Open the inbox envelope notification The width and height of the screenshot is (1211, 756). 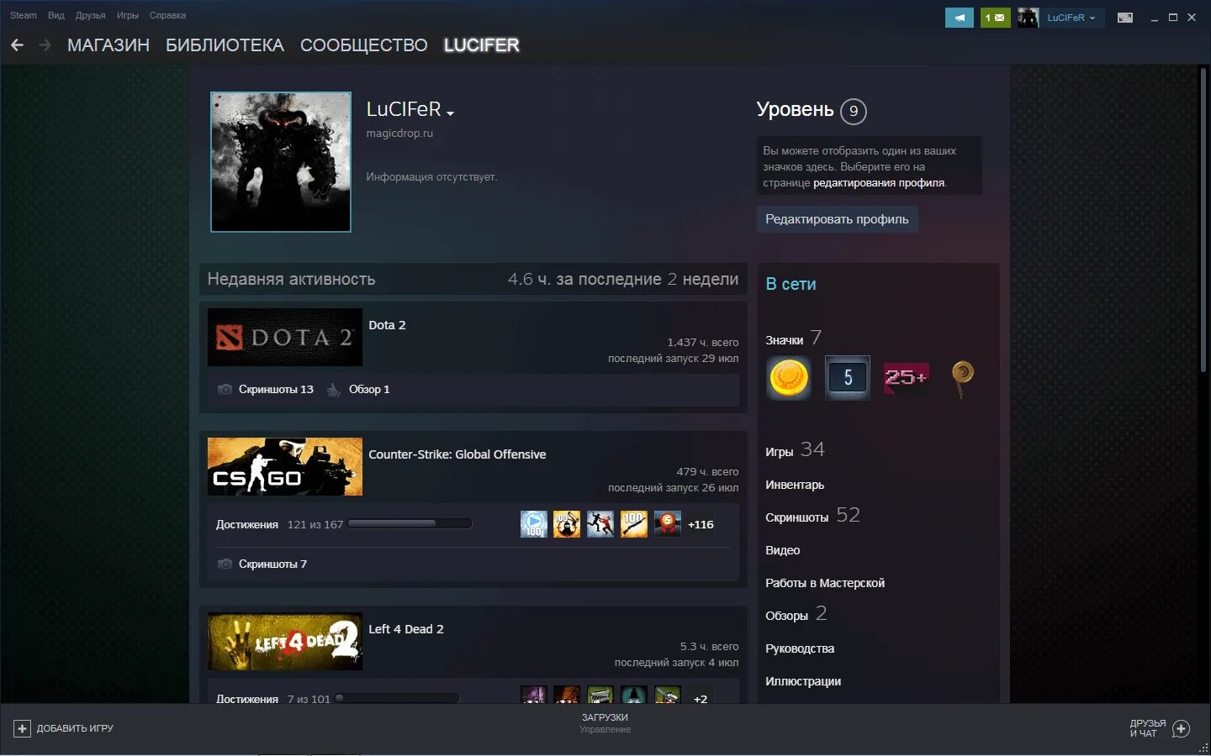click(x=995, y=18)
